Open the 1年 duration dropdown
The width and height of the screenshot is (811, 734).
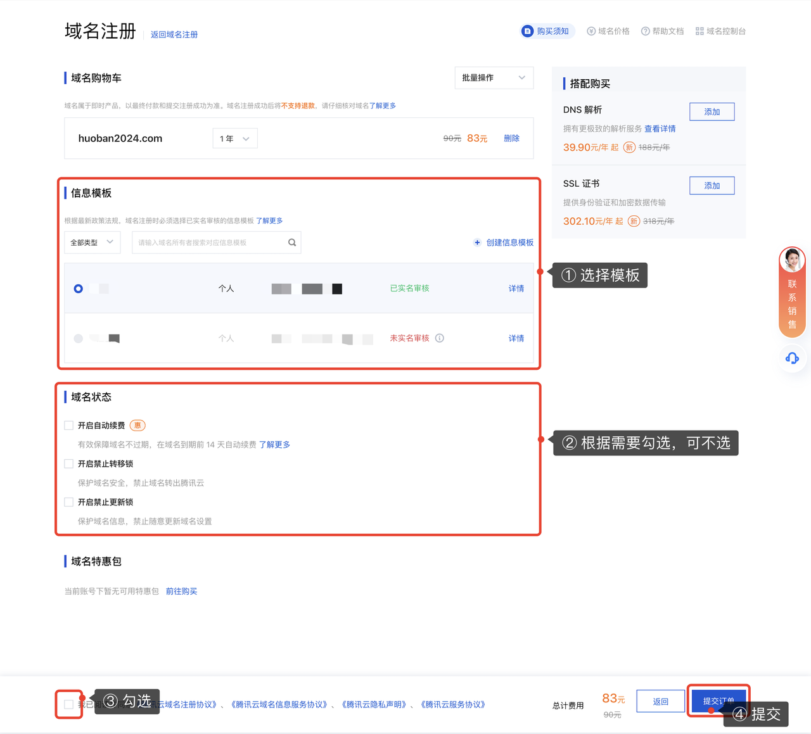[234, 139]
